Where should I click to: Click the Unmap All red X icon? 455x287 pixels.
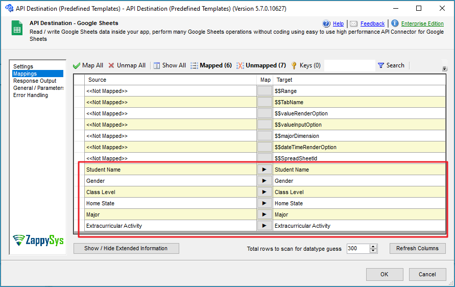pos(111,66)
